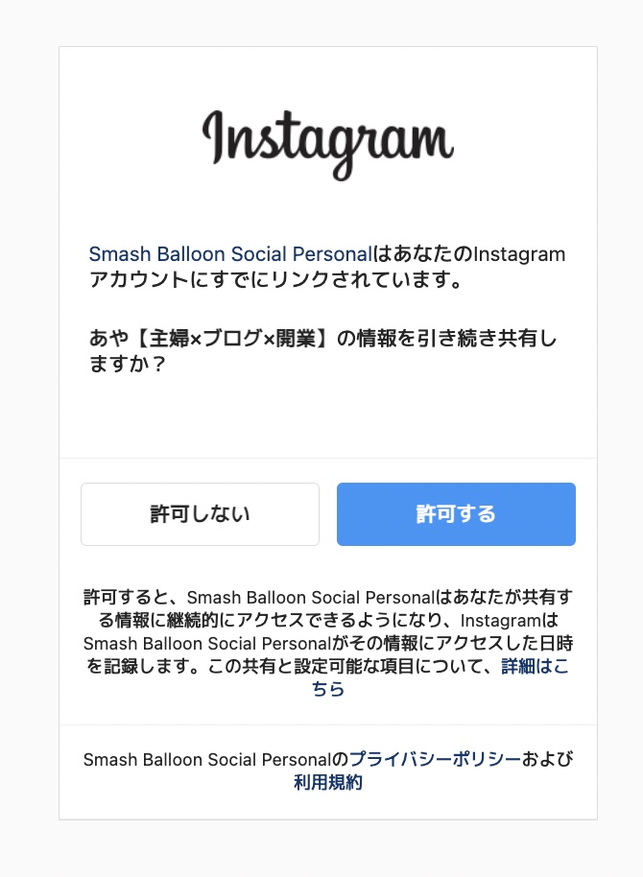This screenshot has width=643, height=877.
Task: Click Smash Balloon Social Personal in the footer line
Action: (207, 760)
